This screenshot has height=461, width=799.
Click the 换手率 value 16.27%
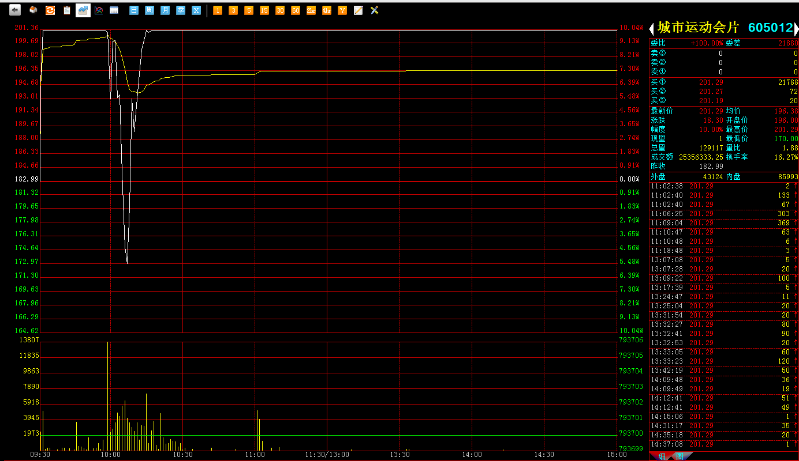point(786,157)
